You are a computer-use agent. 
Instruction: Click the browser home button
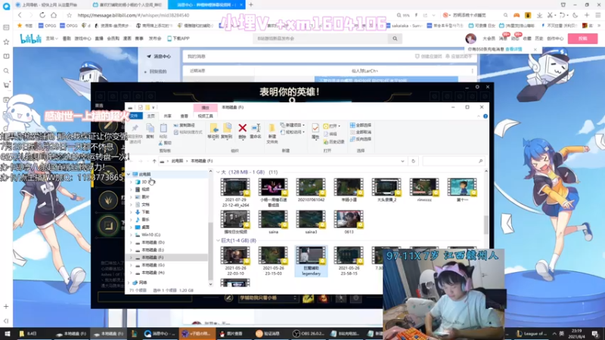coord(54,15)
